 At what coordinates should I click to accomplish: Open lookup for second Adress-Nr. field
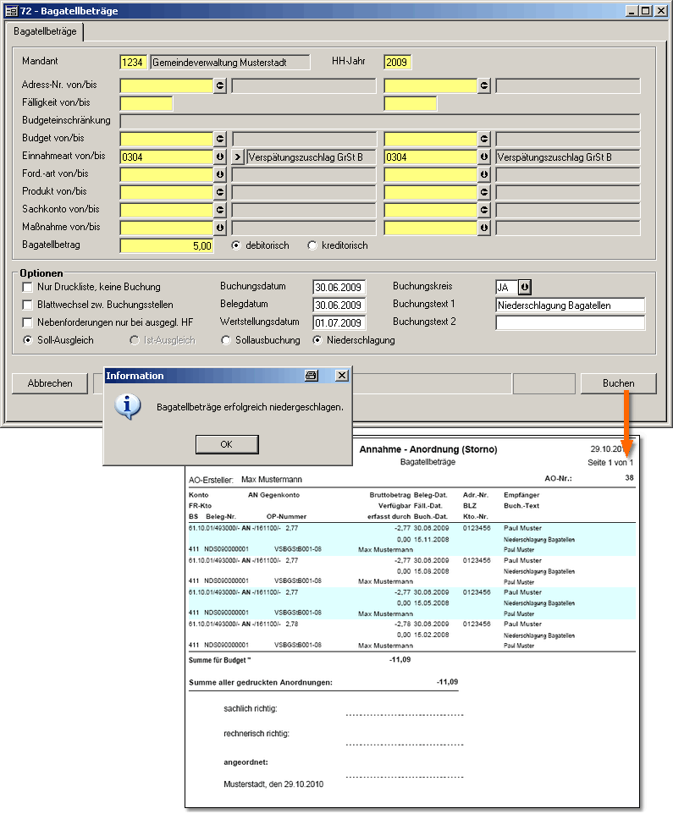pyautogui.click(x=484, y=85)
